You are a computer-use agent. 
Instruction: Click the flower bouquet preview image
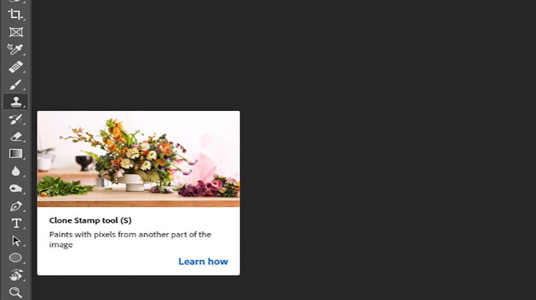pyautogui.click(x=139, y=159)
